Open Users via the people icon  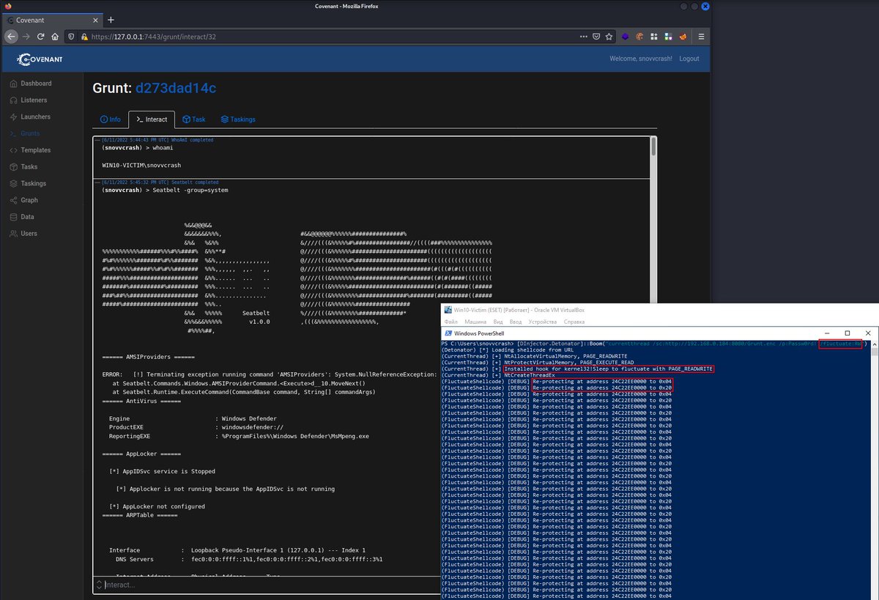tap(12, 233)
